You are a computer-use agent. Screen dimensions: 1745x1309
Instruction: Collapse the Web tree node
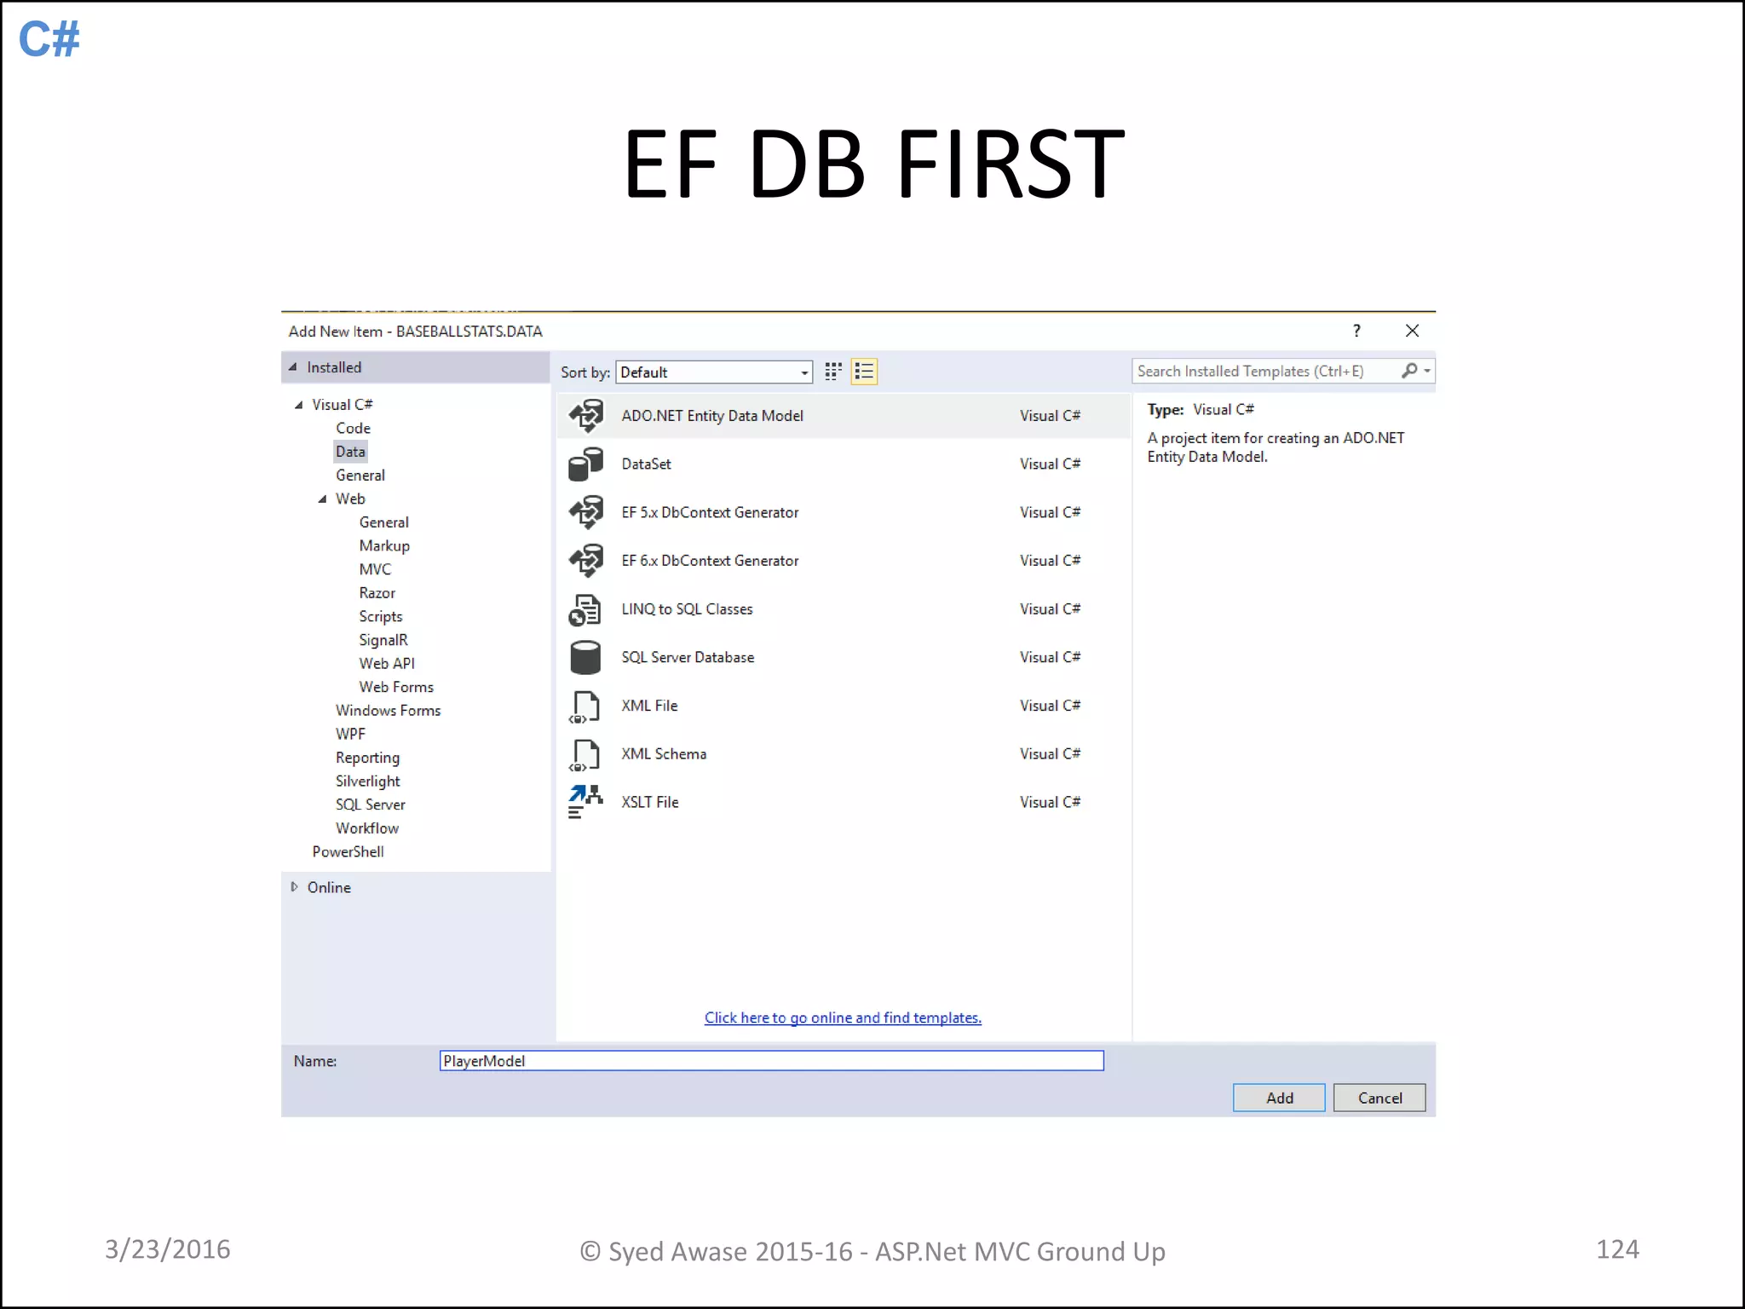(323, 499)
